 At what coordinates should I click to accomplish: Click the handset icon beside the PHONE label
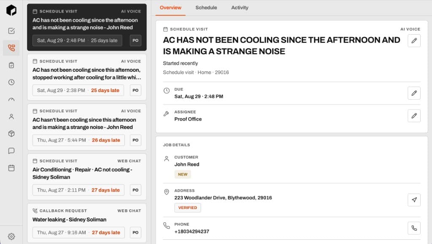click(x=166, y=225)
